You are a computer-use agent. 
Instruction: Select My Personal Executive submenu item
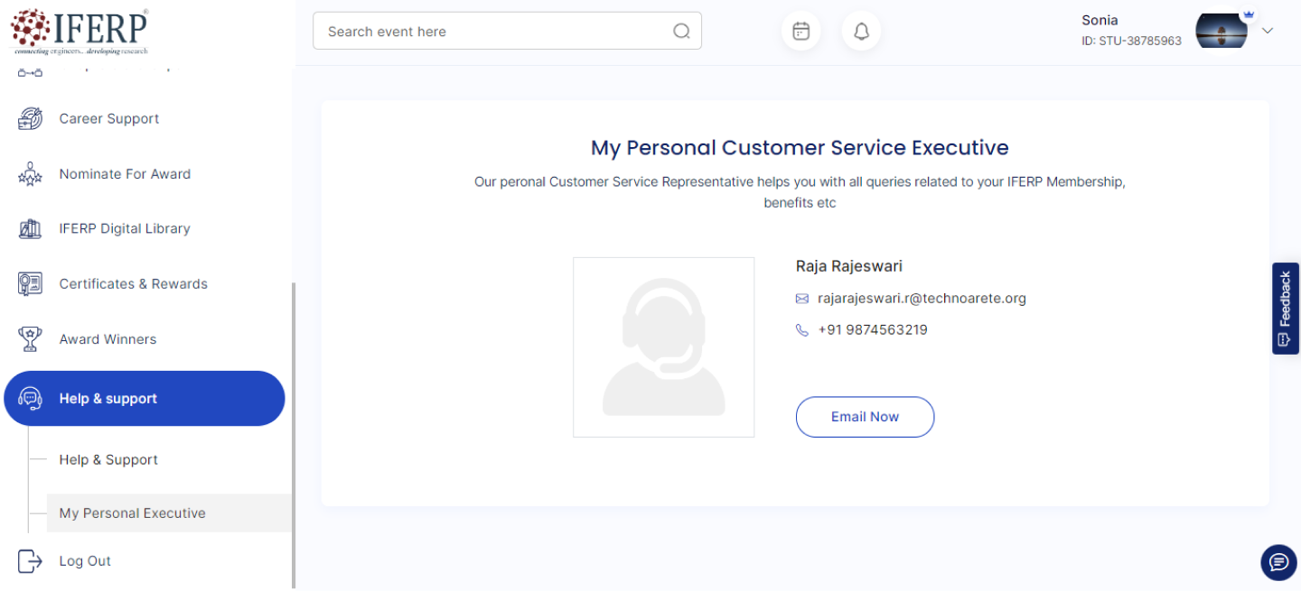pos(133,513)
